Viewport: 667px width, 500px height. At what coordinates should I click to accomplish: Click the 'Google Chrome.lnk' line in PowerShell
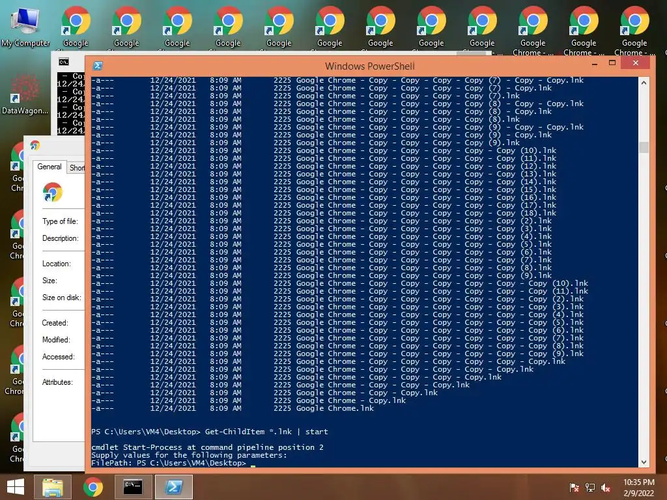coord(233,408)
